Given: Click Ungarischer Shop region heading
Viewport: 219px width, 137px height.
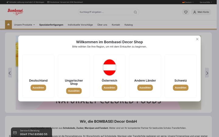Looking at the screenshot, I should click(x=74, y=82).
